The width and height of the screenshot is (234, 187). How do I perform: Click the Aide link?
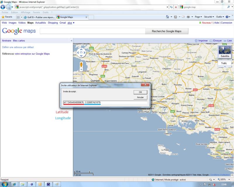216,23
